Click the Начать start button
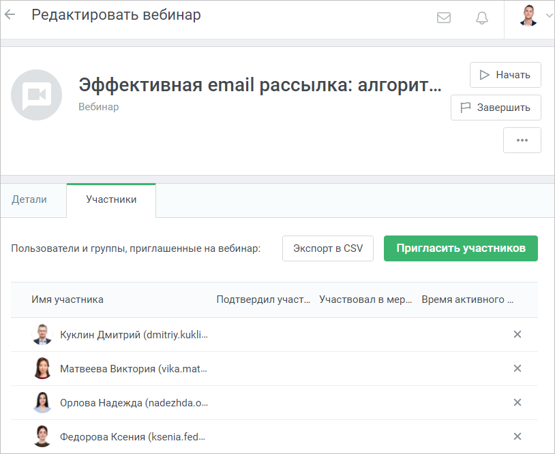The image size is (555, 454). [x=505, y=75]
